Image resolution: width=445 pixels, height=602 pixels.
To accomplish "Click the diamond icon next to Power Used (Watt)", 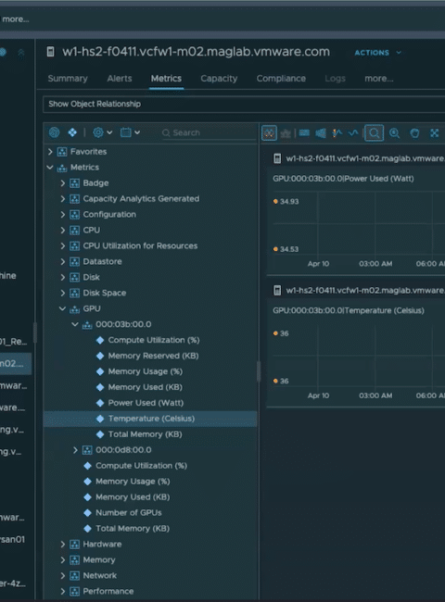I will pyautogui.click(x=100, y=403).
